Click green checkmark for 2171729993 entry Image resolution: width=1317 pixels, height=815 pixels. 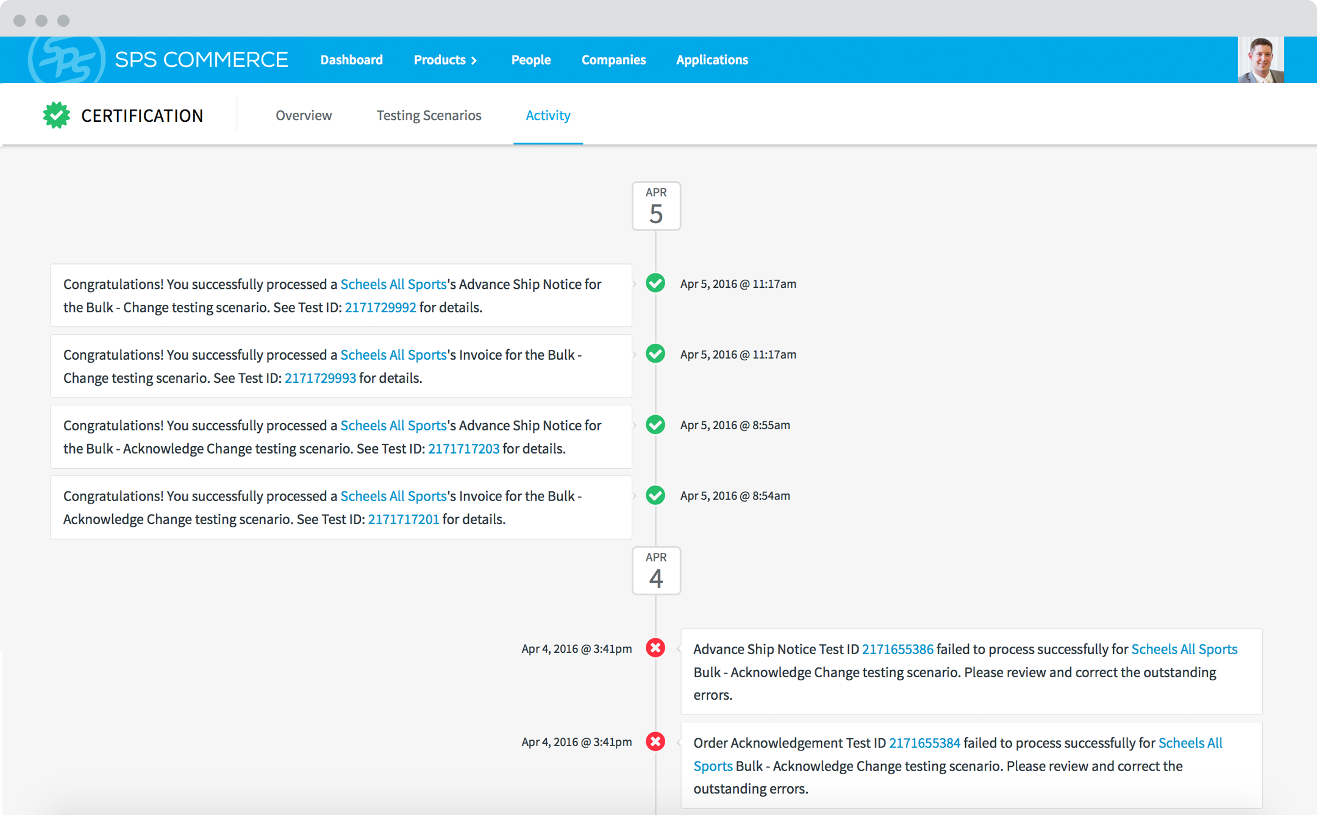(655, 354)
